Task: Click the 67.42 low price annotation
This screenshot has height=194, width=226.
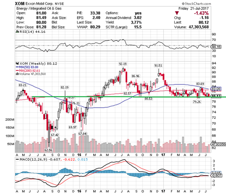Action: click(55, 135)
